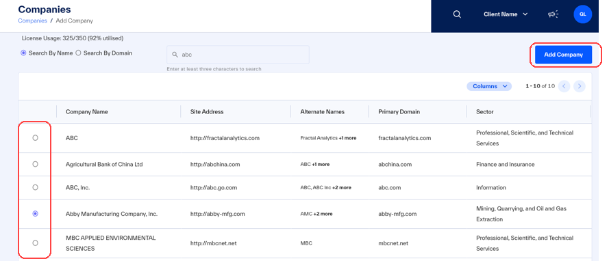Click the abc.com primary domain cell
The image size is (609, 261).
tap(390, 187)
